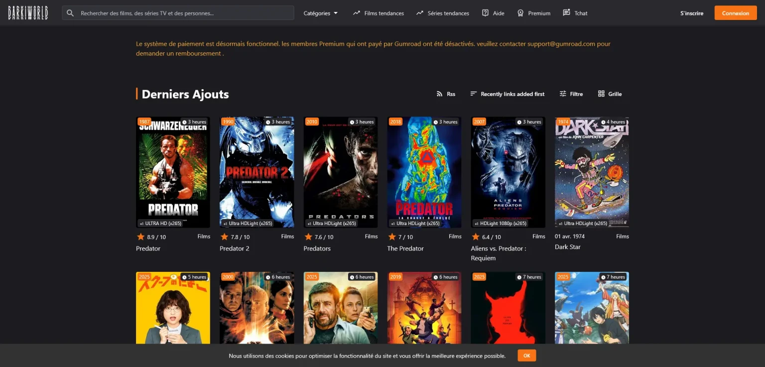
Task: Open Films tendances page
Action: [378, 13]
